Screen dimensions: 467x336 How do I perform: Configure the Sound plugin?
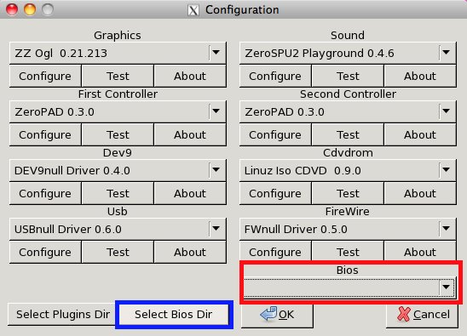click(275, 76)
